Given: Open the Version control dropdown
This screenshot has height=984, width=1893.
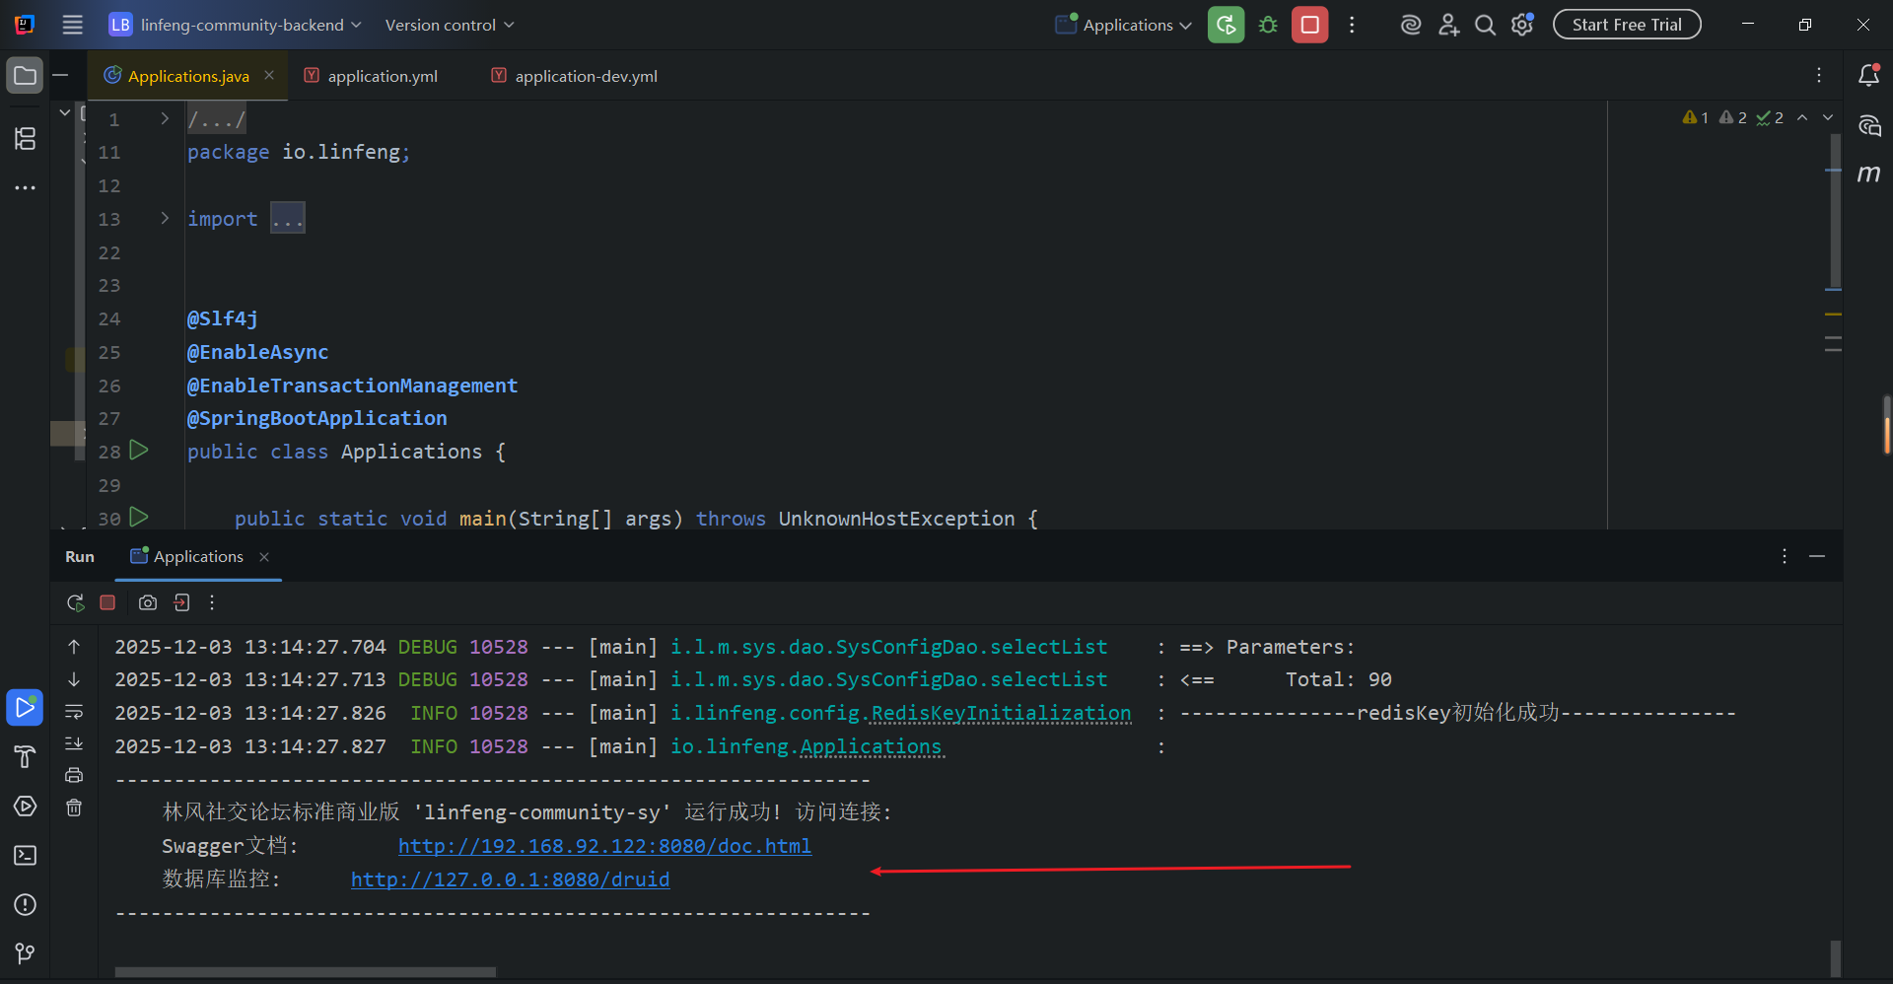Looking at the screenshot, I should click(x=450, y=25).
